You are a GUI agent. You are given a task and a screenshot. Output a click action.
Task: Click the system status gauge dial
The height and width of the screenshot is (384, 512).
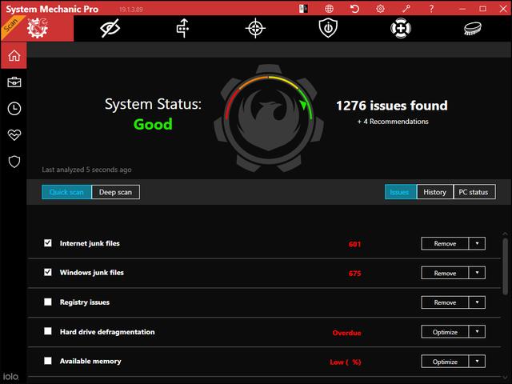point(269,118)
